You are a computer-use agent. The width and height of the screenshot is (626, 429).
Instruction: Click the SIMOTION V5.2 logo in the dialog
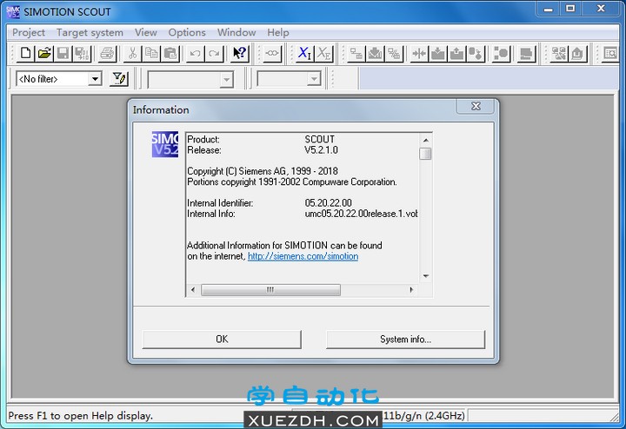pyautogui.click(x=165, y=144)
